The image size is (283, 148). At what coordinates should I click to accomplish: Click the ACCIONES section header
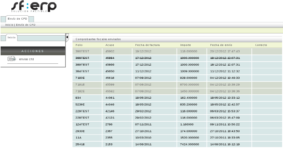coord(33,51)
